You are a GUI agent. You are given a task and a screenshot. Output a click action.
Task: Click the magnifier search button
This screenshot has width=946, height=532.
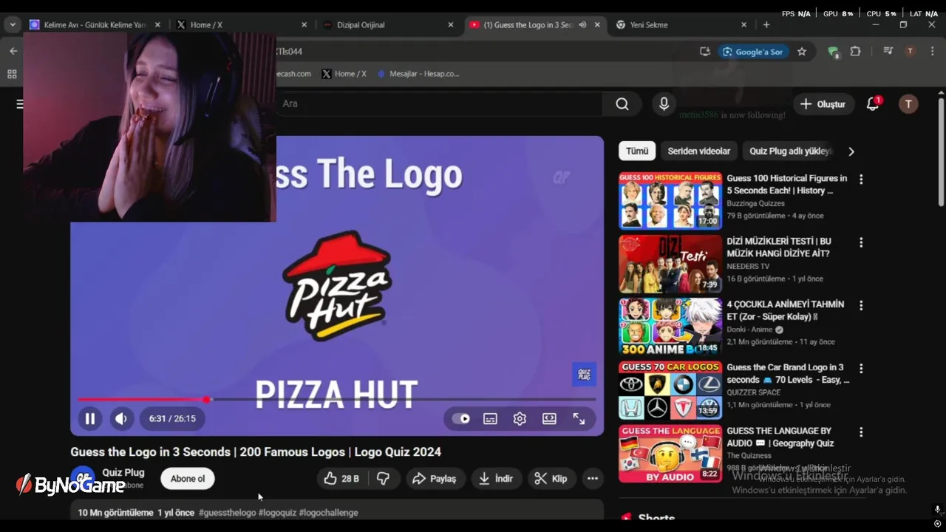click(x=622, y=104)
